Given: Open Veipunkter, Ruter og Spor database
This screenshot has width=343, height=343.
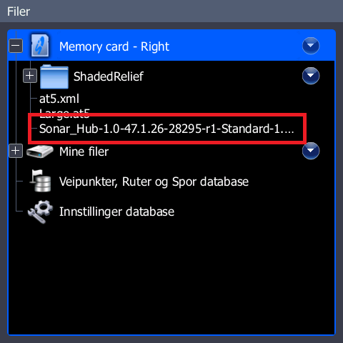Looking at the screenshot, I should (154, 182).
